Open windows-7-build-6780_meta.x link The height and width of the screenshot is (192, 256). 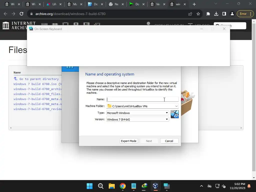tap(37, 104)
